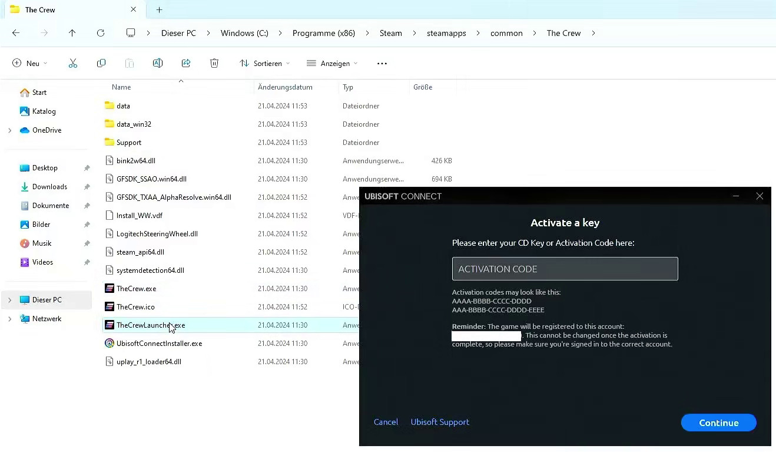Expand chevron after common breadcrumb
The width and height of the screenshot is (776, 452).
(x=535, y=33)
